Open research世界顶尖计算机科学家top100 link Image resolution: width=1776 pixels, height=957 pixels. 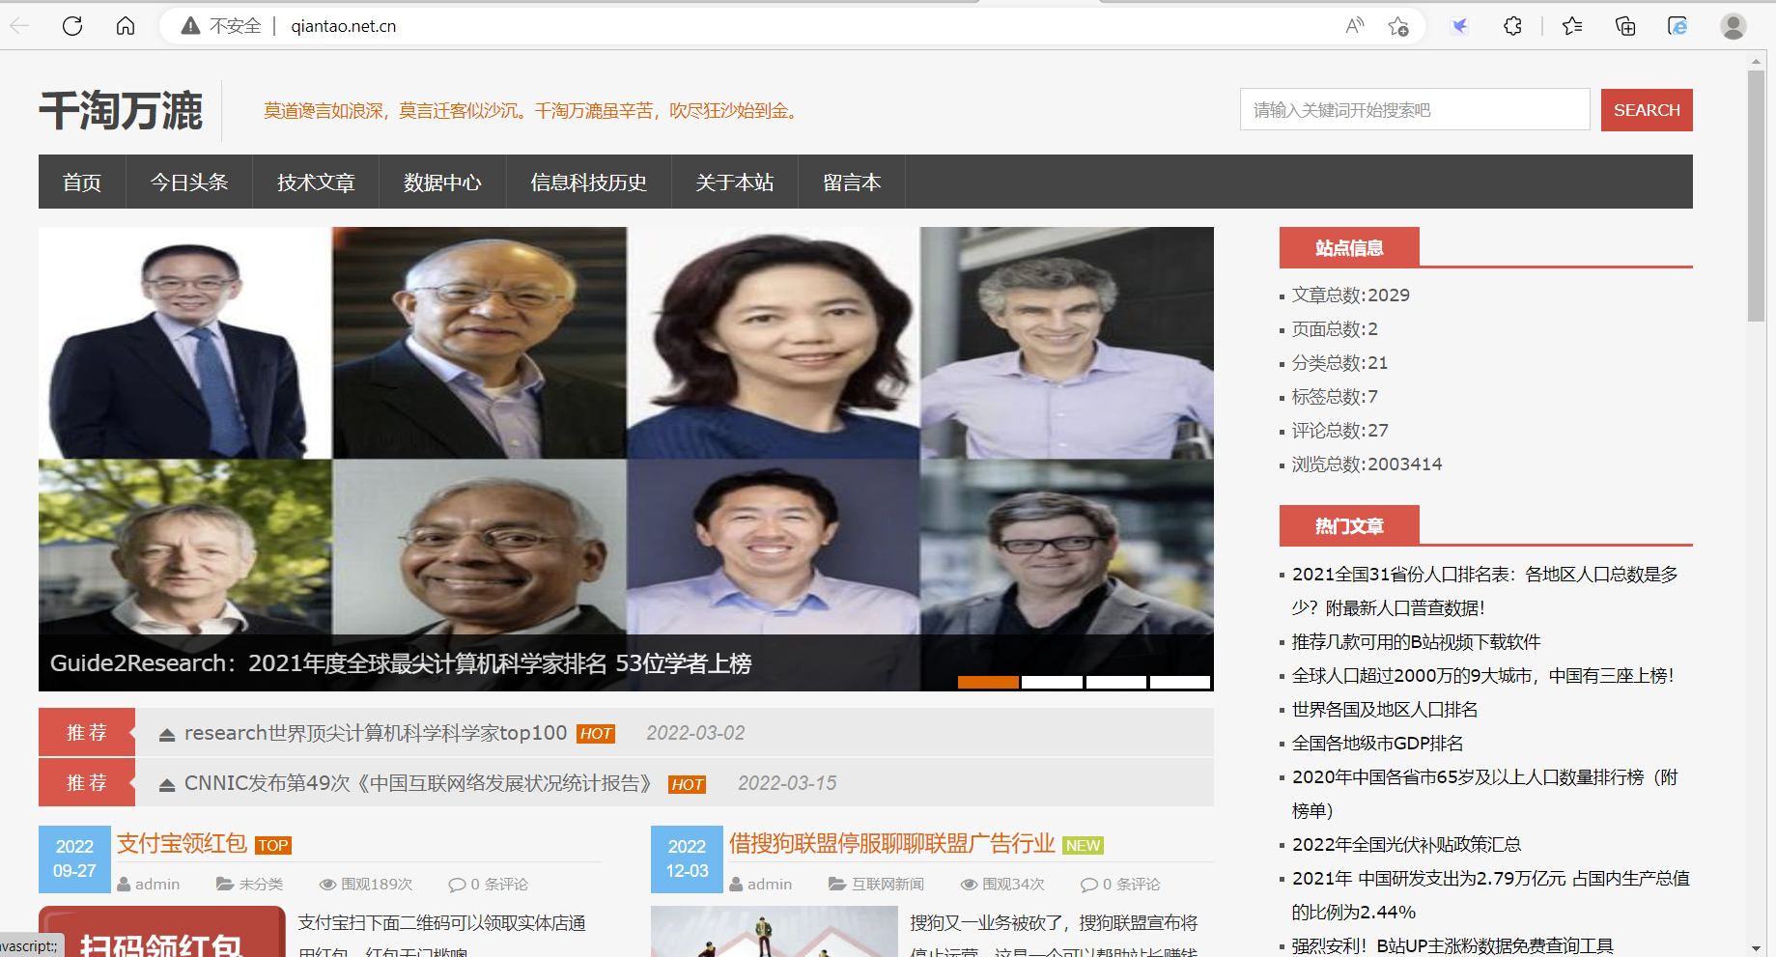[x=376, y=733]
